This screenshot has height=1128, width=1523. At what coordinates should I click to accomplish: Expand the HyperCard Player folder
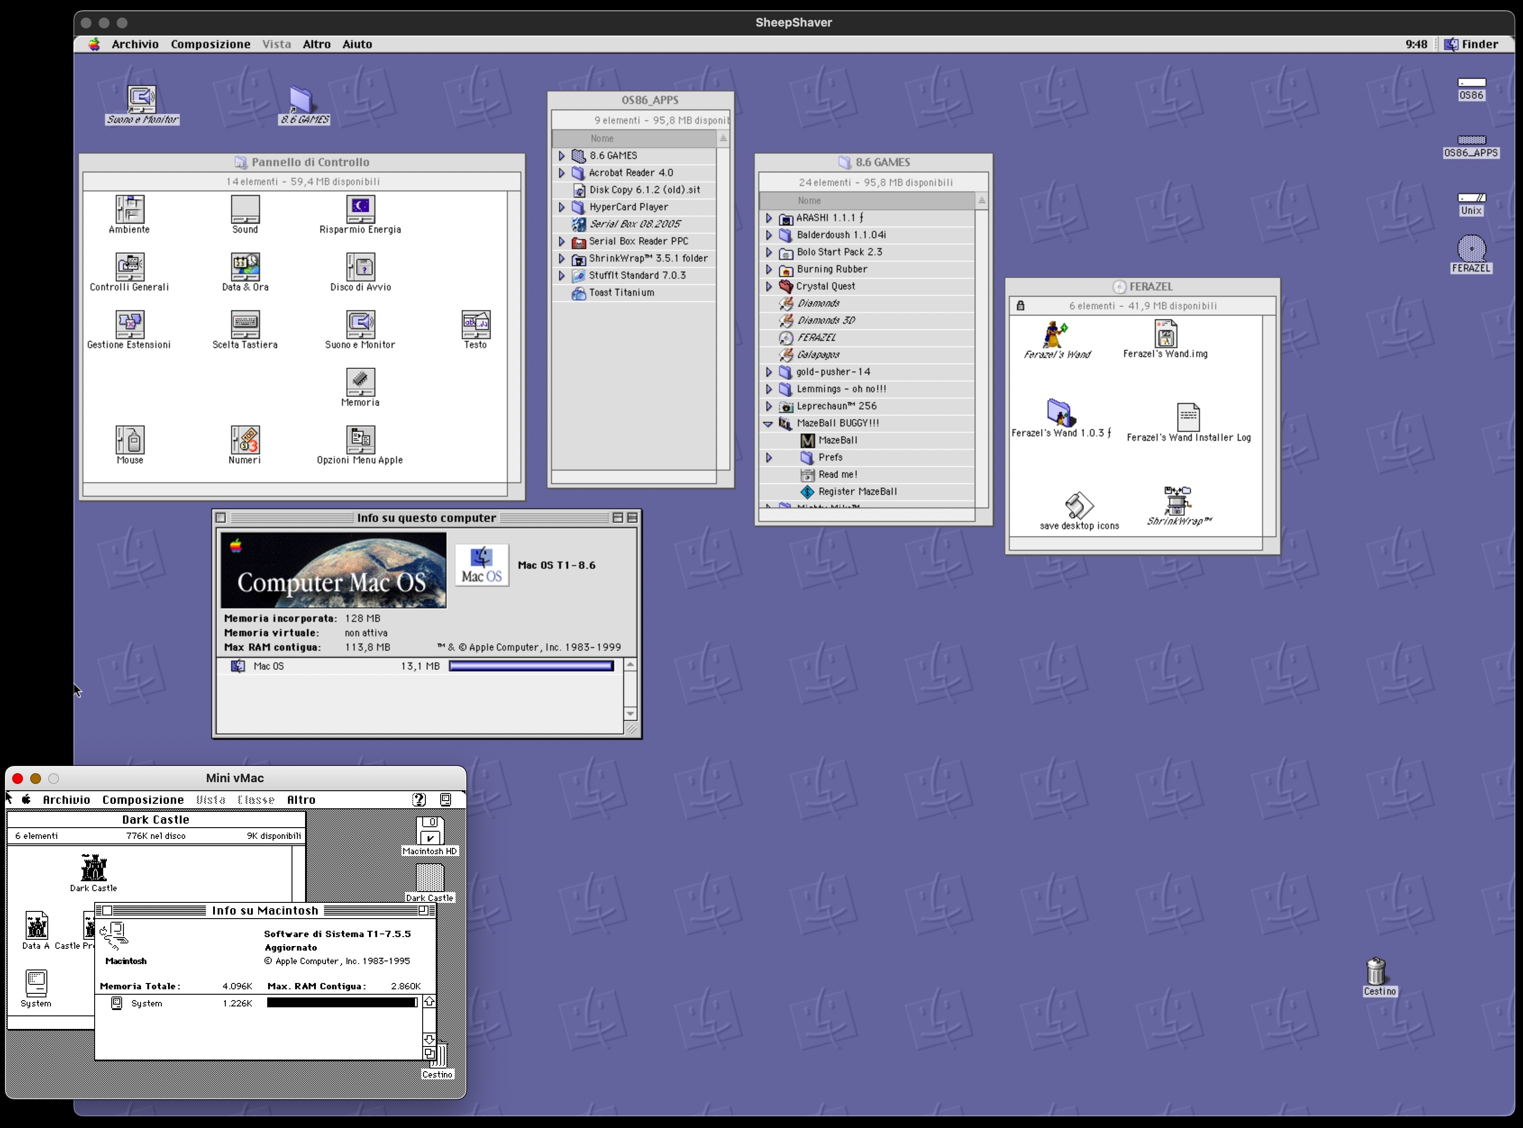561,207
